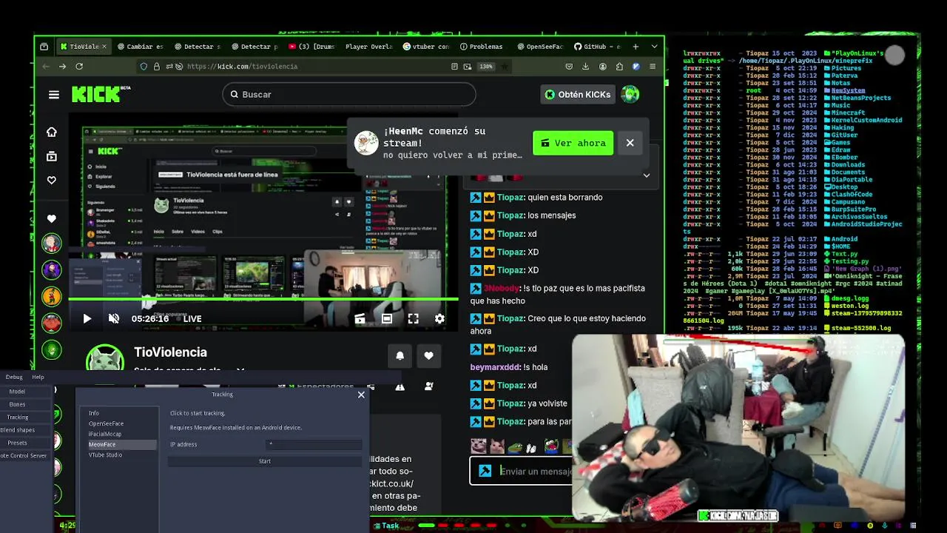Click the green stream progress bar

[x=263, y=299]
